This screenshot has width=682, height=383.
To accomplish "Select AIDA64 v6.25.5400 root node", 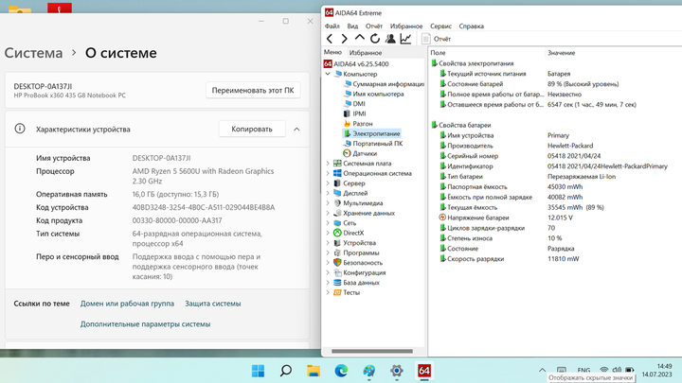I will (x=356, y=64).
